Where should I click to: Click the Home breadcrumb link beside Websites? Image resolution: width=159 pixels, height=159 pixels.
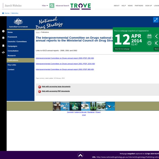(7, 13)
